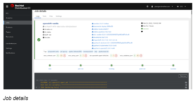Click the post-run state check marker
This screenshot has width=193, height=103.
[x=142, y=65]
